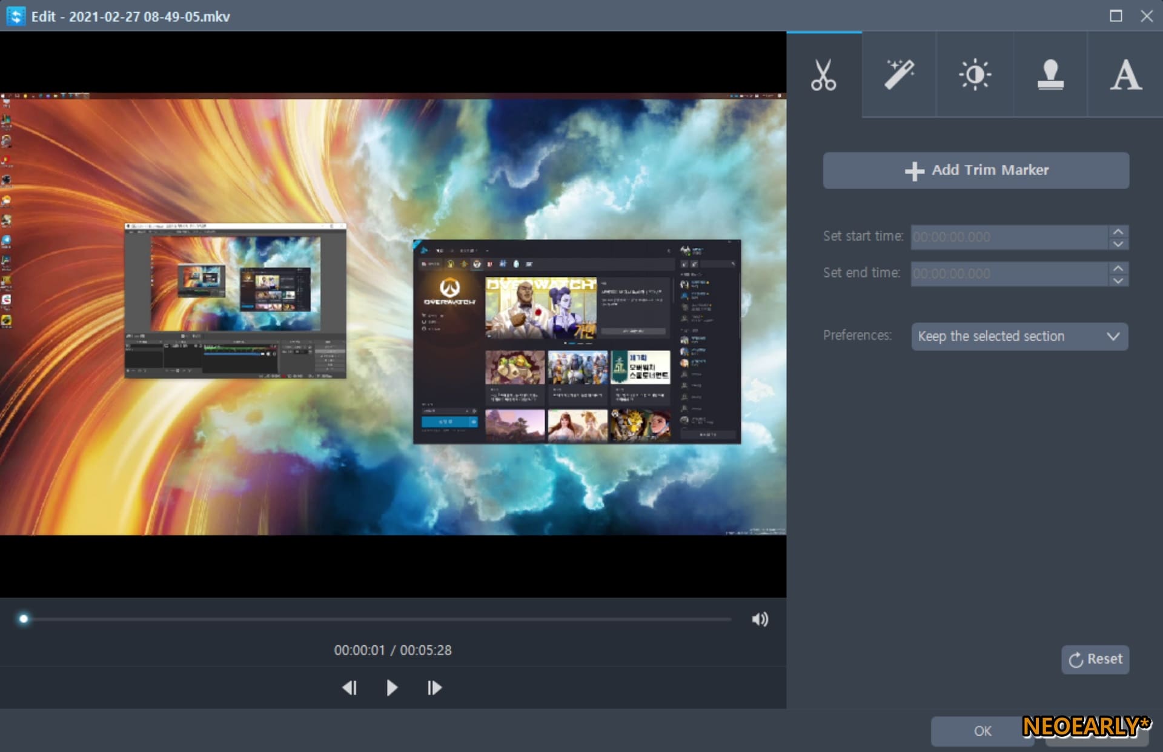Click the Set start time field
Screen dimensions: 1163x752
coord(1009,237)
